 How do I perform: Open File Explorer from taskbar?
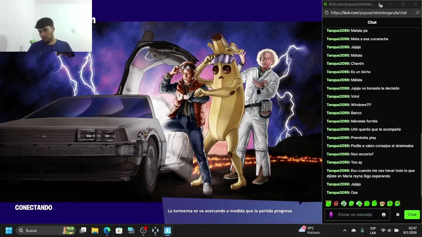click(95, 230)
